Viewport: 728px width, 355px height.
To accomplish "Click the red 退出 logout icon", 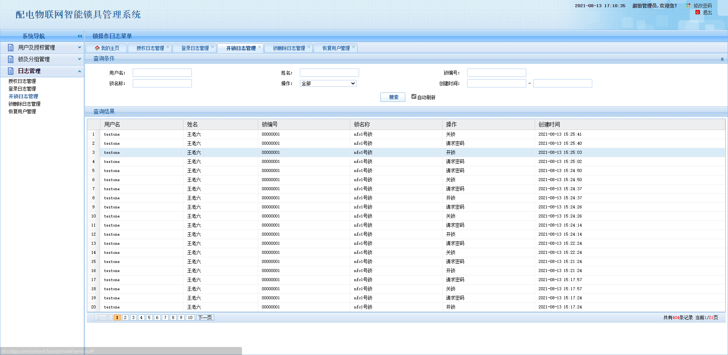I will point(698,13).
